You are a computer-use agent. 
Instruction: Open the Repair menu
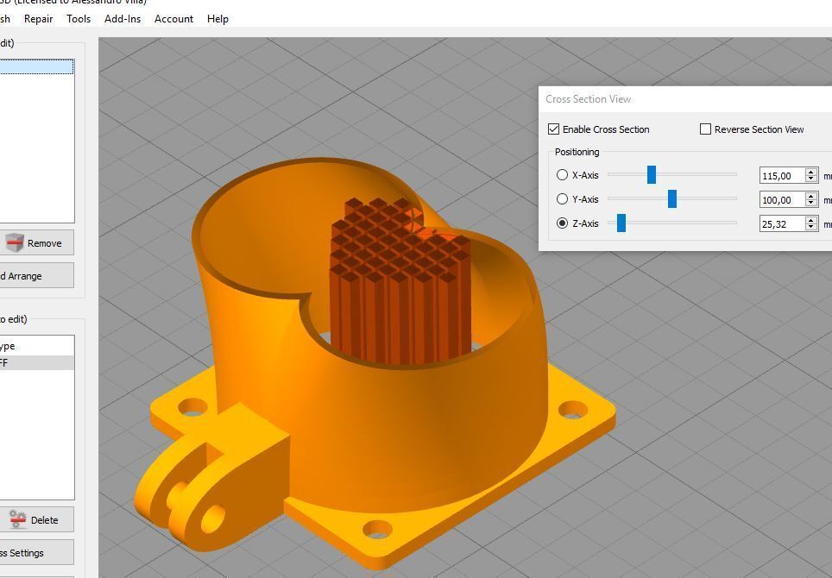tap(38, 18)
